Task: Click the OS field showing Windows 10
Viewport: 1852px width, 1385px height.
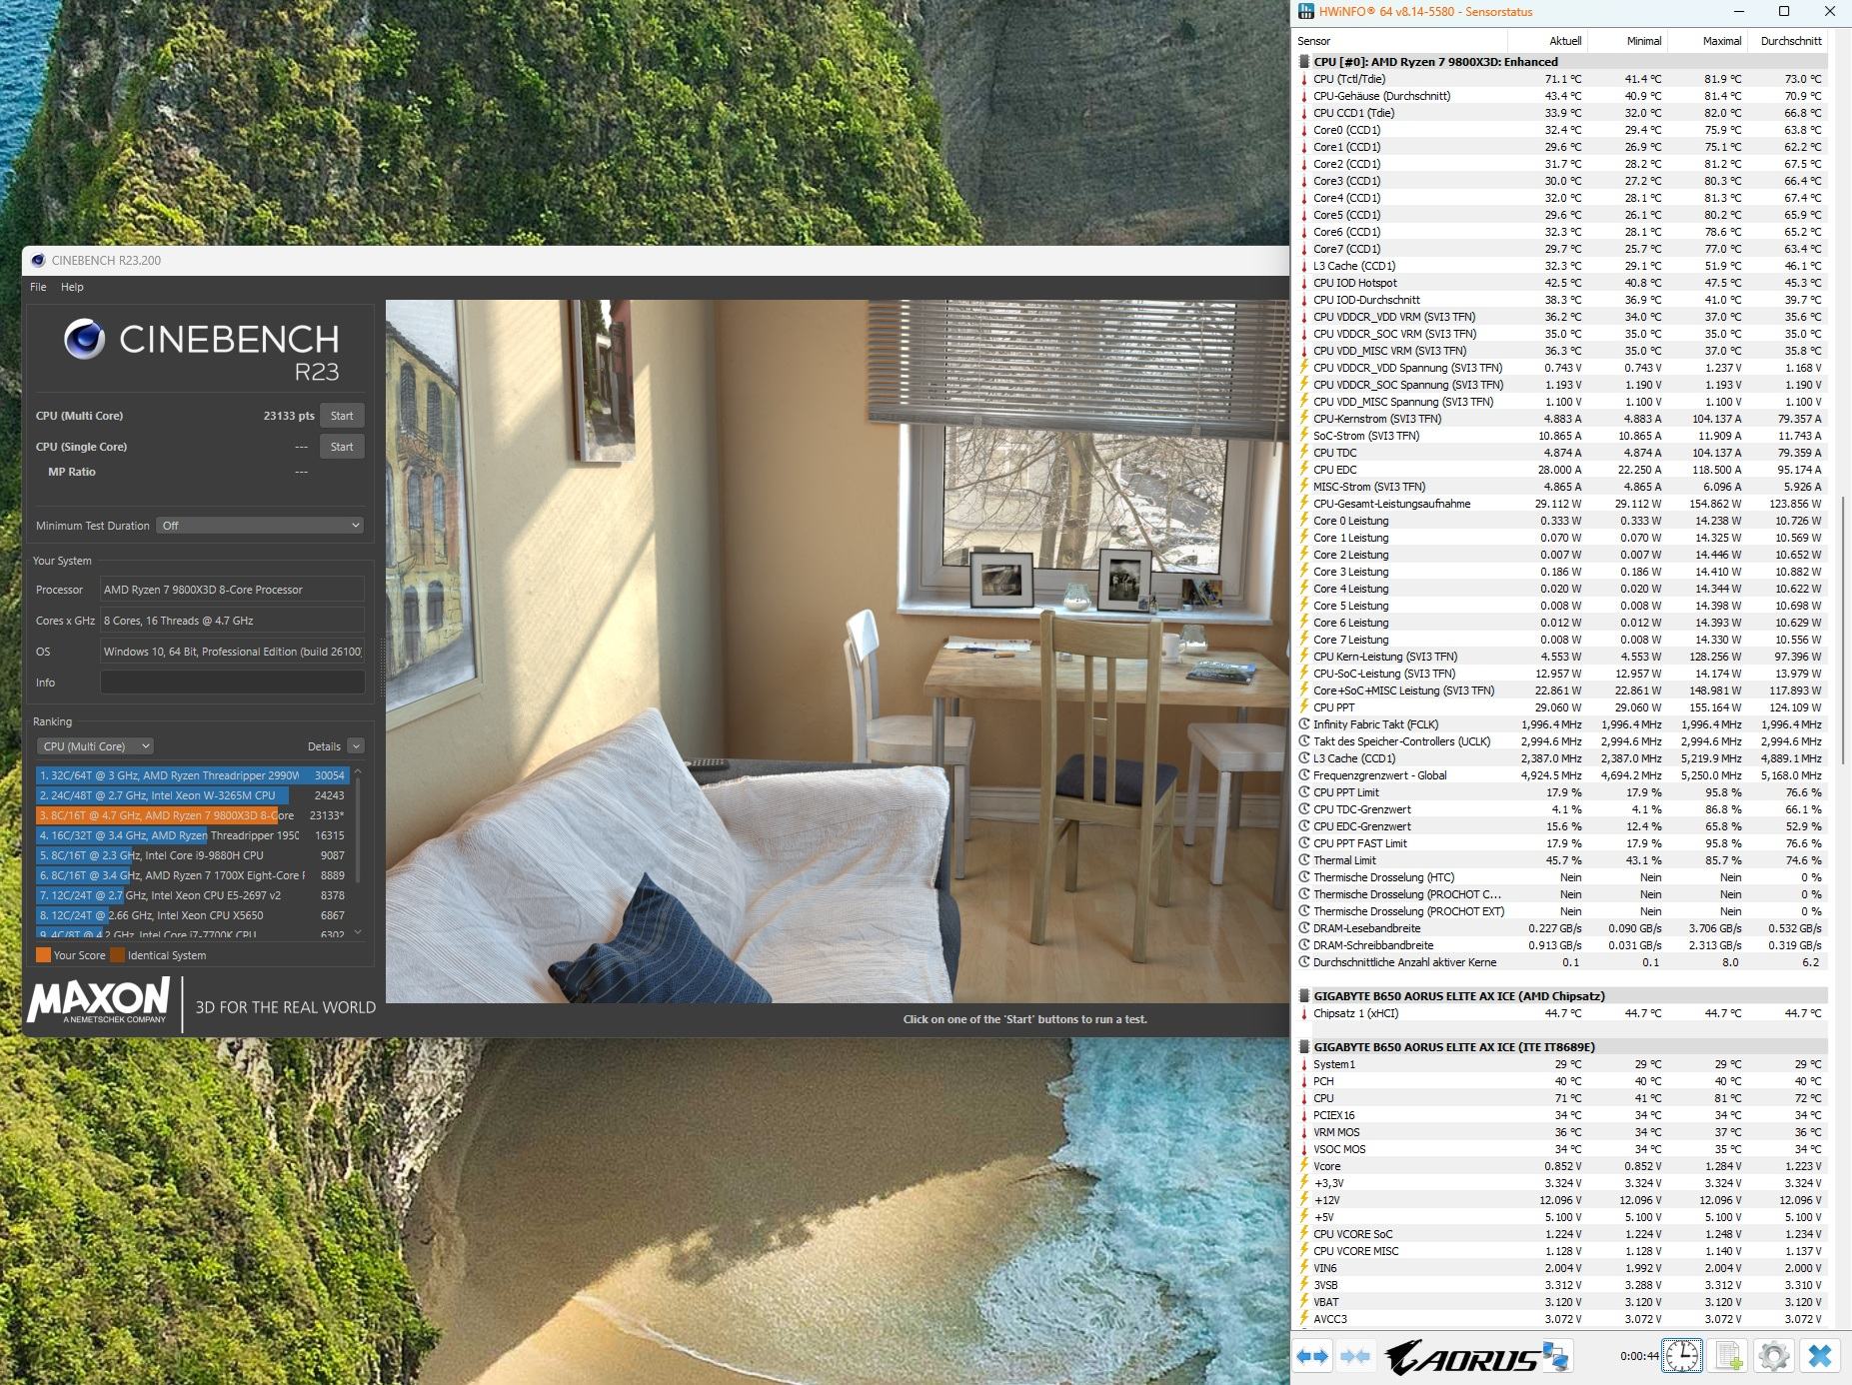Action: pos(232,652)
